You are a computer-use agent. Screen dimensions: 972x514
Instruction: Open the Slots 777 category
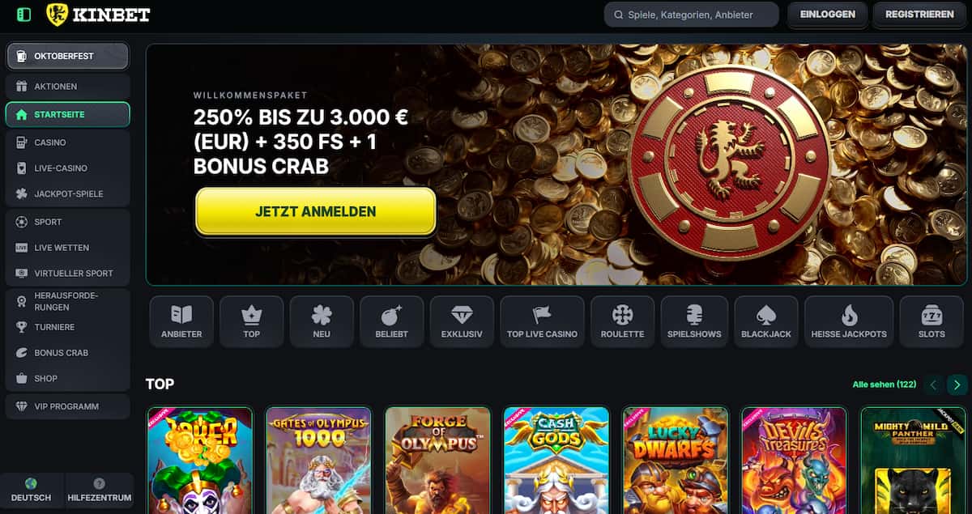(932, 321)
